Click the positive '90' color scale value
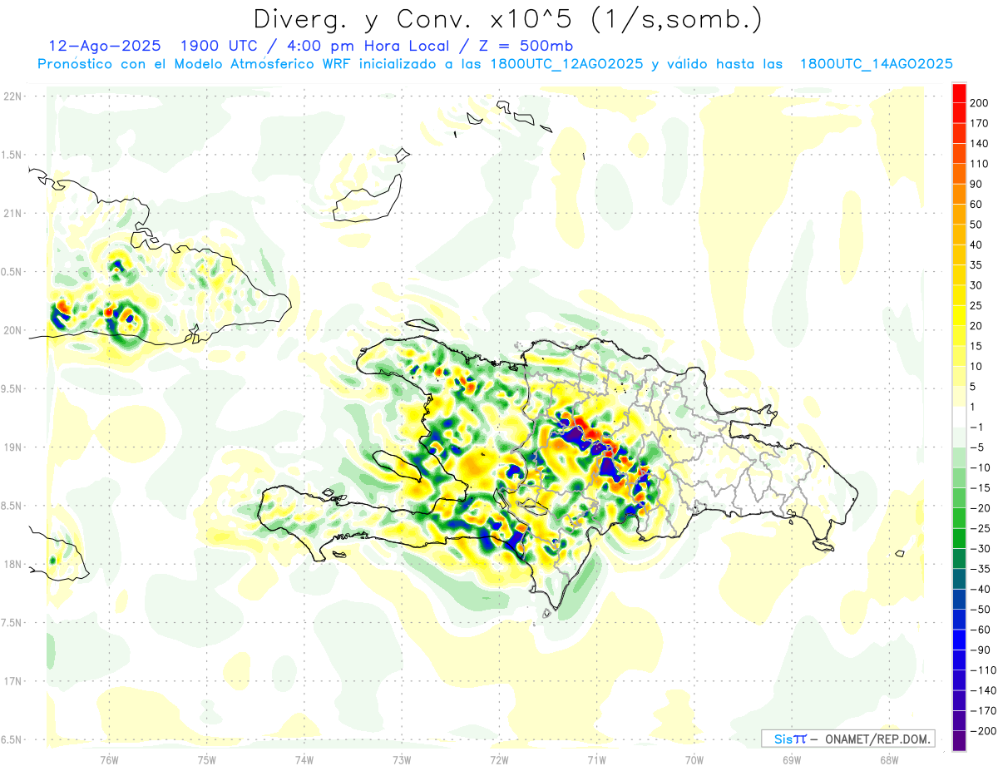Image resolution: width=998 pixels, height=771 pixels. coord(976,184)
